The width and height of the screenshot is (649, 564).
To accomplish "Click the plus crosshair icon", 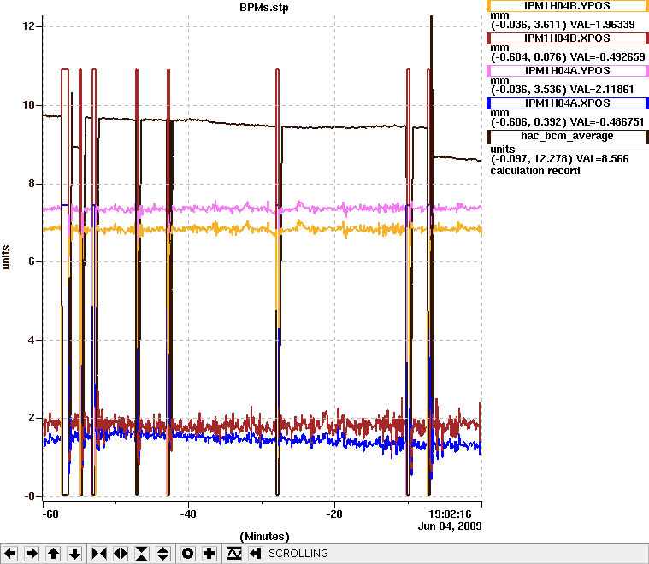I will [209, 553].
